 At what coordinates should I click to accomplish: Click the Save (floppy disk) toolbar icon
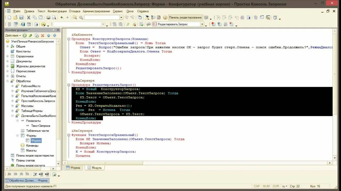point(21,18)
